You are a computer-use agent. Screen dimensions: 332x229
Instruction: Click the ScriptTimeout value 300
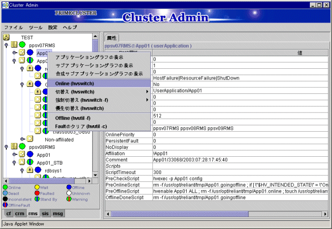coord(157,172)
